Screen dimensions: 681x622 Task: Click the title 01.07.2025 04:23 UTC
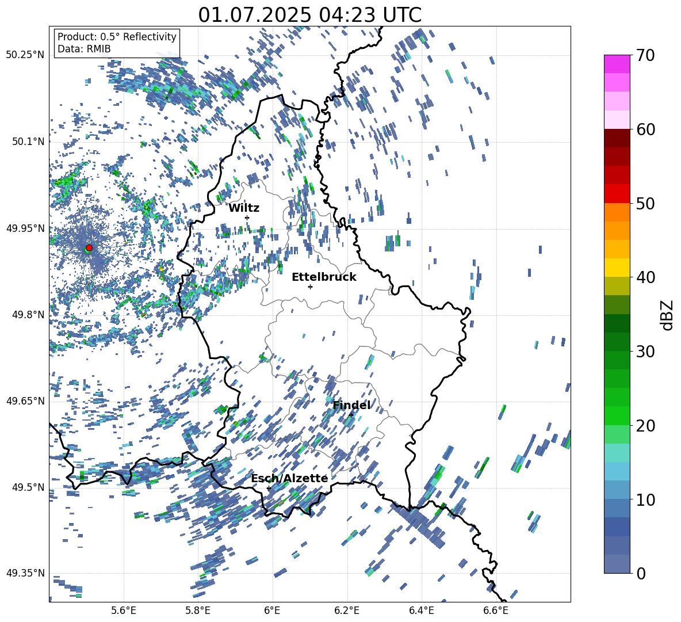(x=309, y=15)
